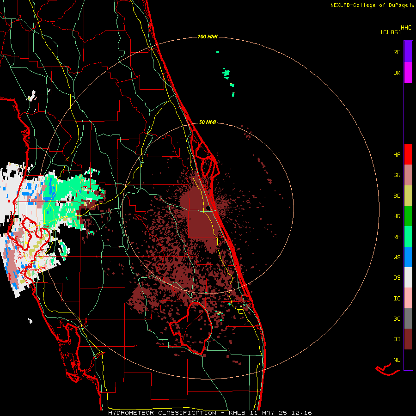
Task: Click the BI brown legend swatch
Action: pyautogui.click(x=408, y=339)
